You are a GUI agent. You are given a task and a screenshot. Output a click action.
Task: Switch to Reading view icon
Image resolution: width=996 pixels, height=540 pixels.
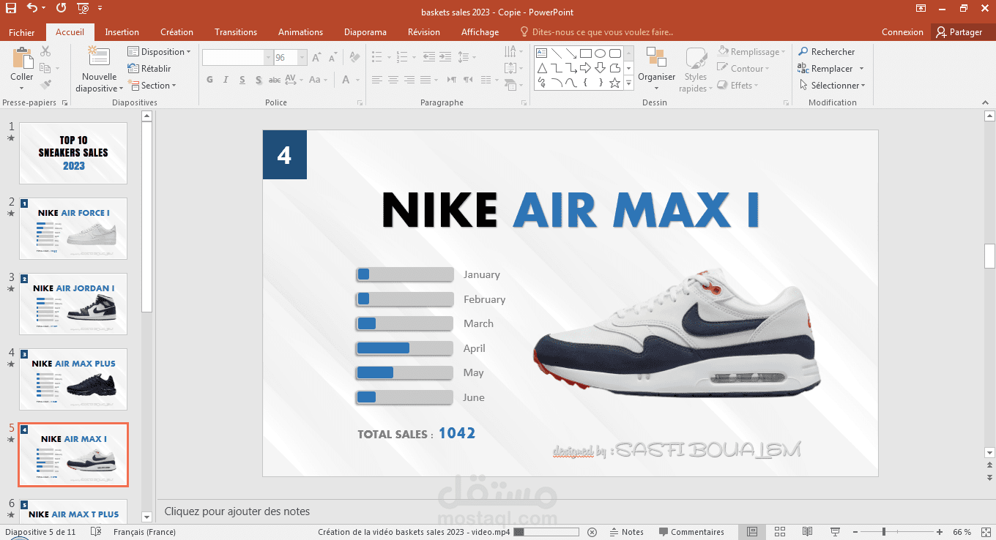click(807, 532)
